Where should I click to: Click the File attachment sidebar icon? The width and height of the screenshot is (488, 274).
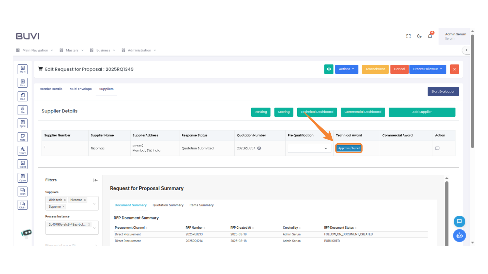click(23, 110)
